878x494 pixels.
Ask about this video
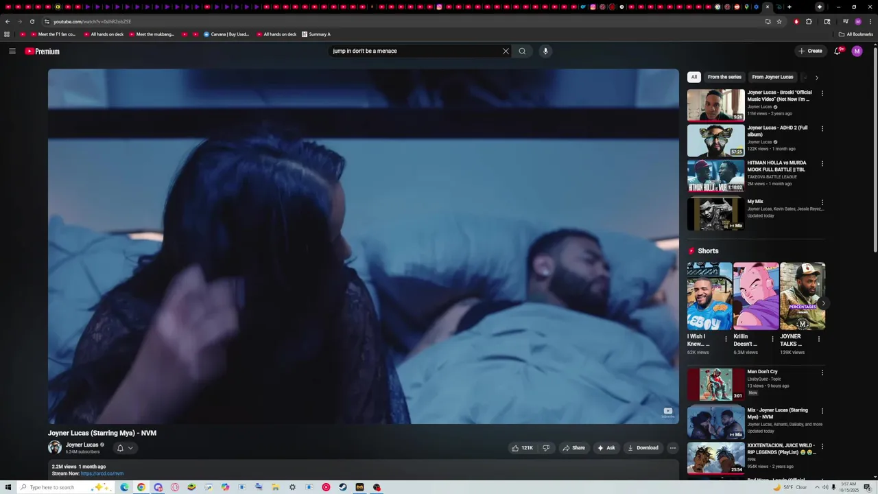click(x=606, y=448)
